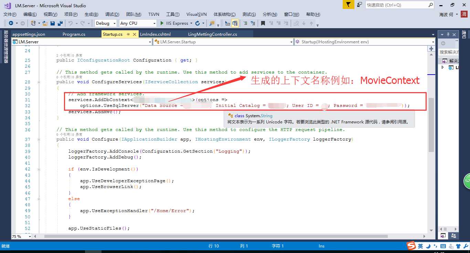Open the VisualSVN menu
The height and width of the screenshot is (253, 470).
pos(196,14)
